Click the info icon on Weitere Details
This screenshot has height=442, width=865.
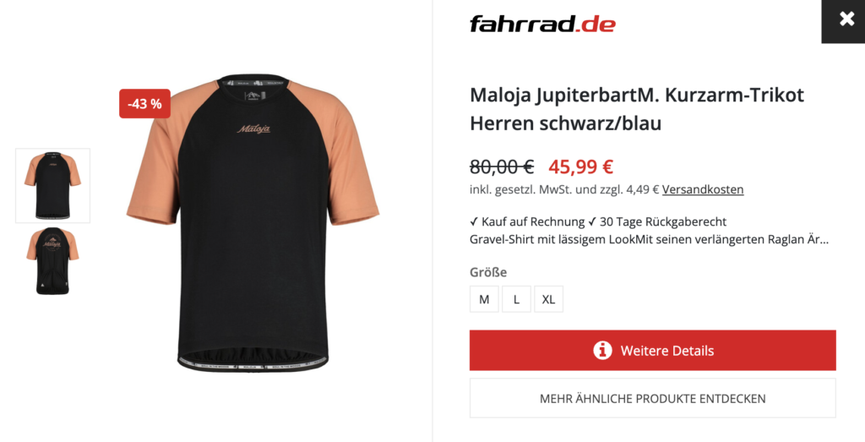(602, 351)
